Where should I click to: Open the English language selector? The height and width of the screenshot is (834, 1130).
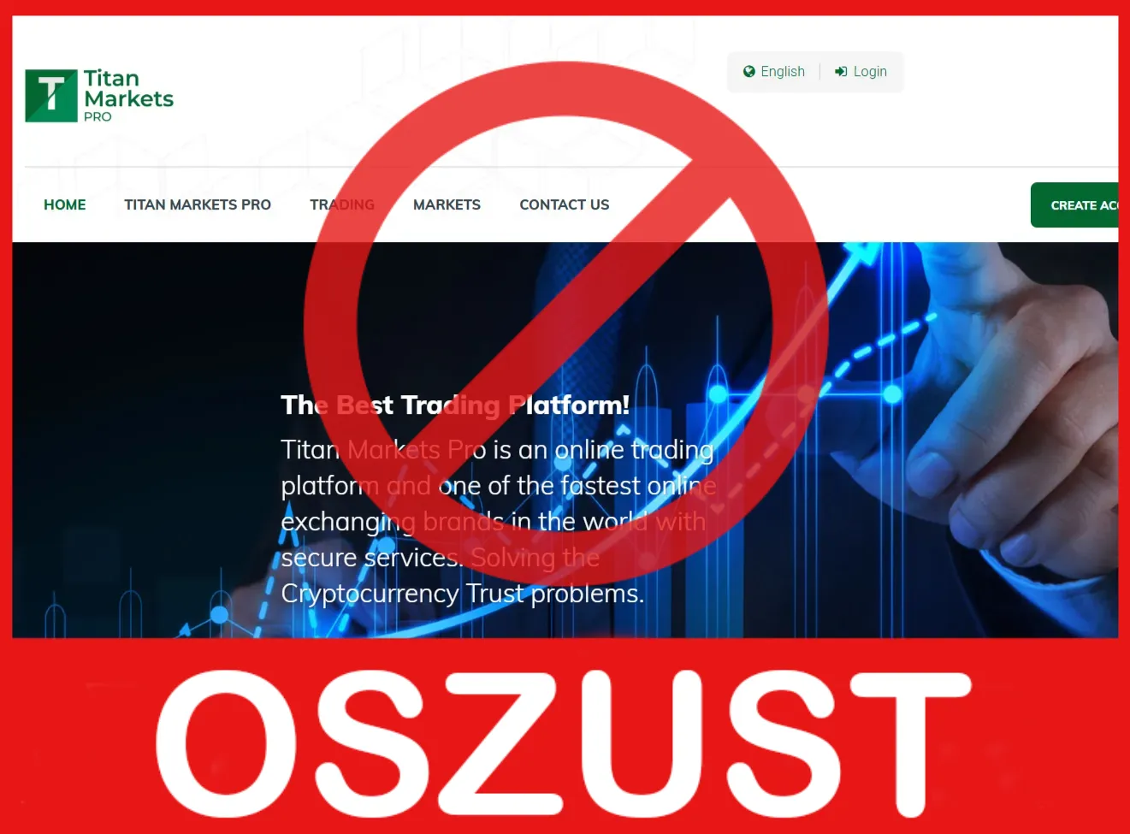(x=774, y=72)
